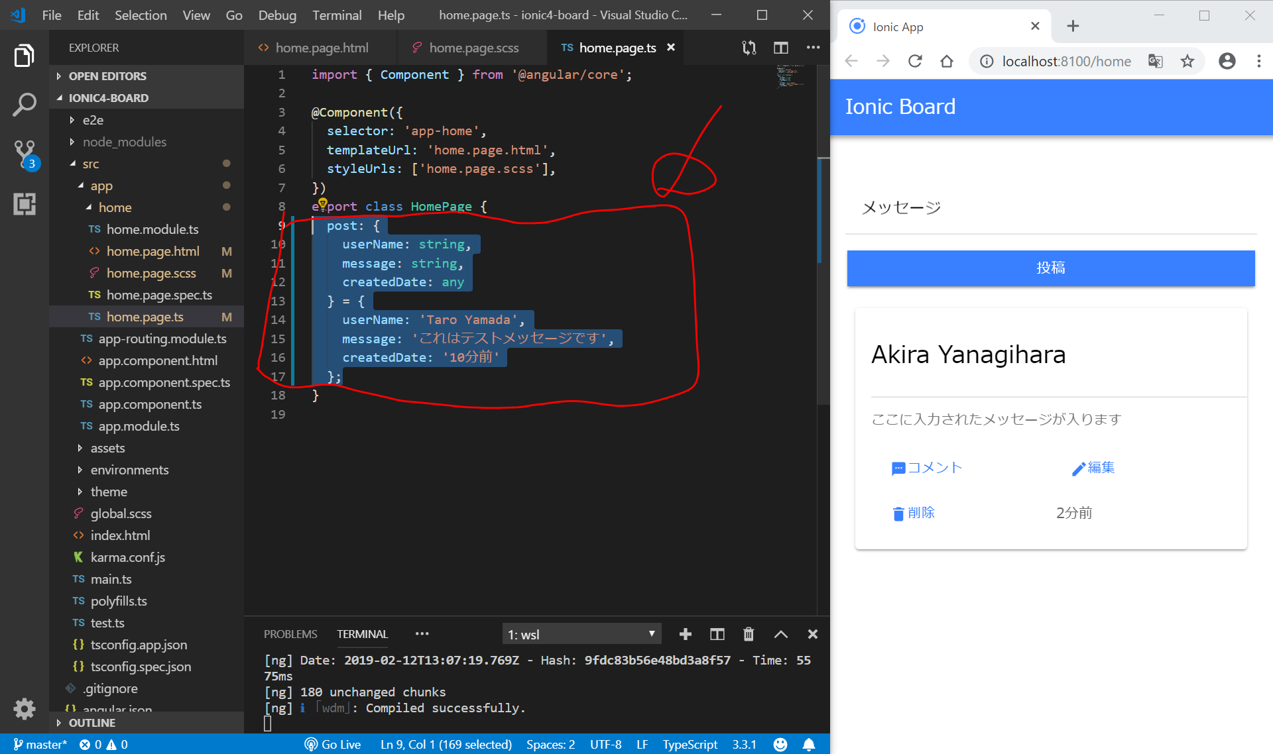
Task: Click the Go Live status bar button
Action: pos(333,744)
